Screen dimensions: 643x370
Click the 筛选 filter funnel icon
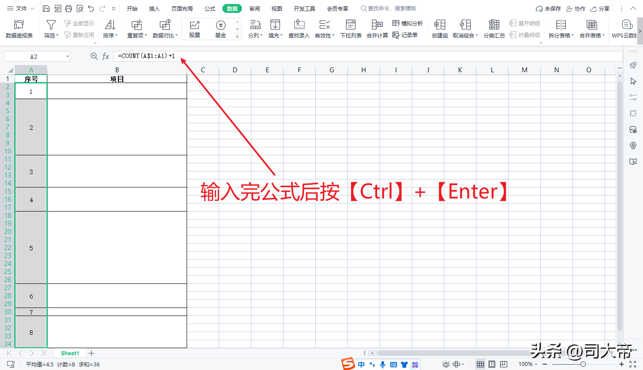coord(51,25)
